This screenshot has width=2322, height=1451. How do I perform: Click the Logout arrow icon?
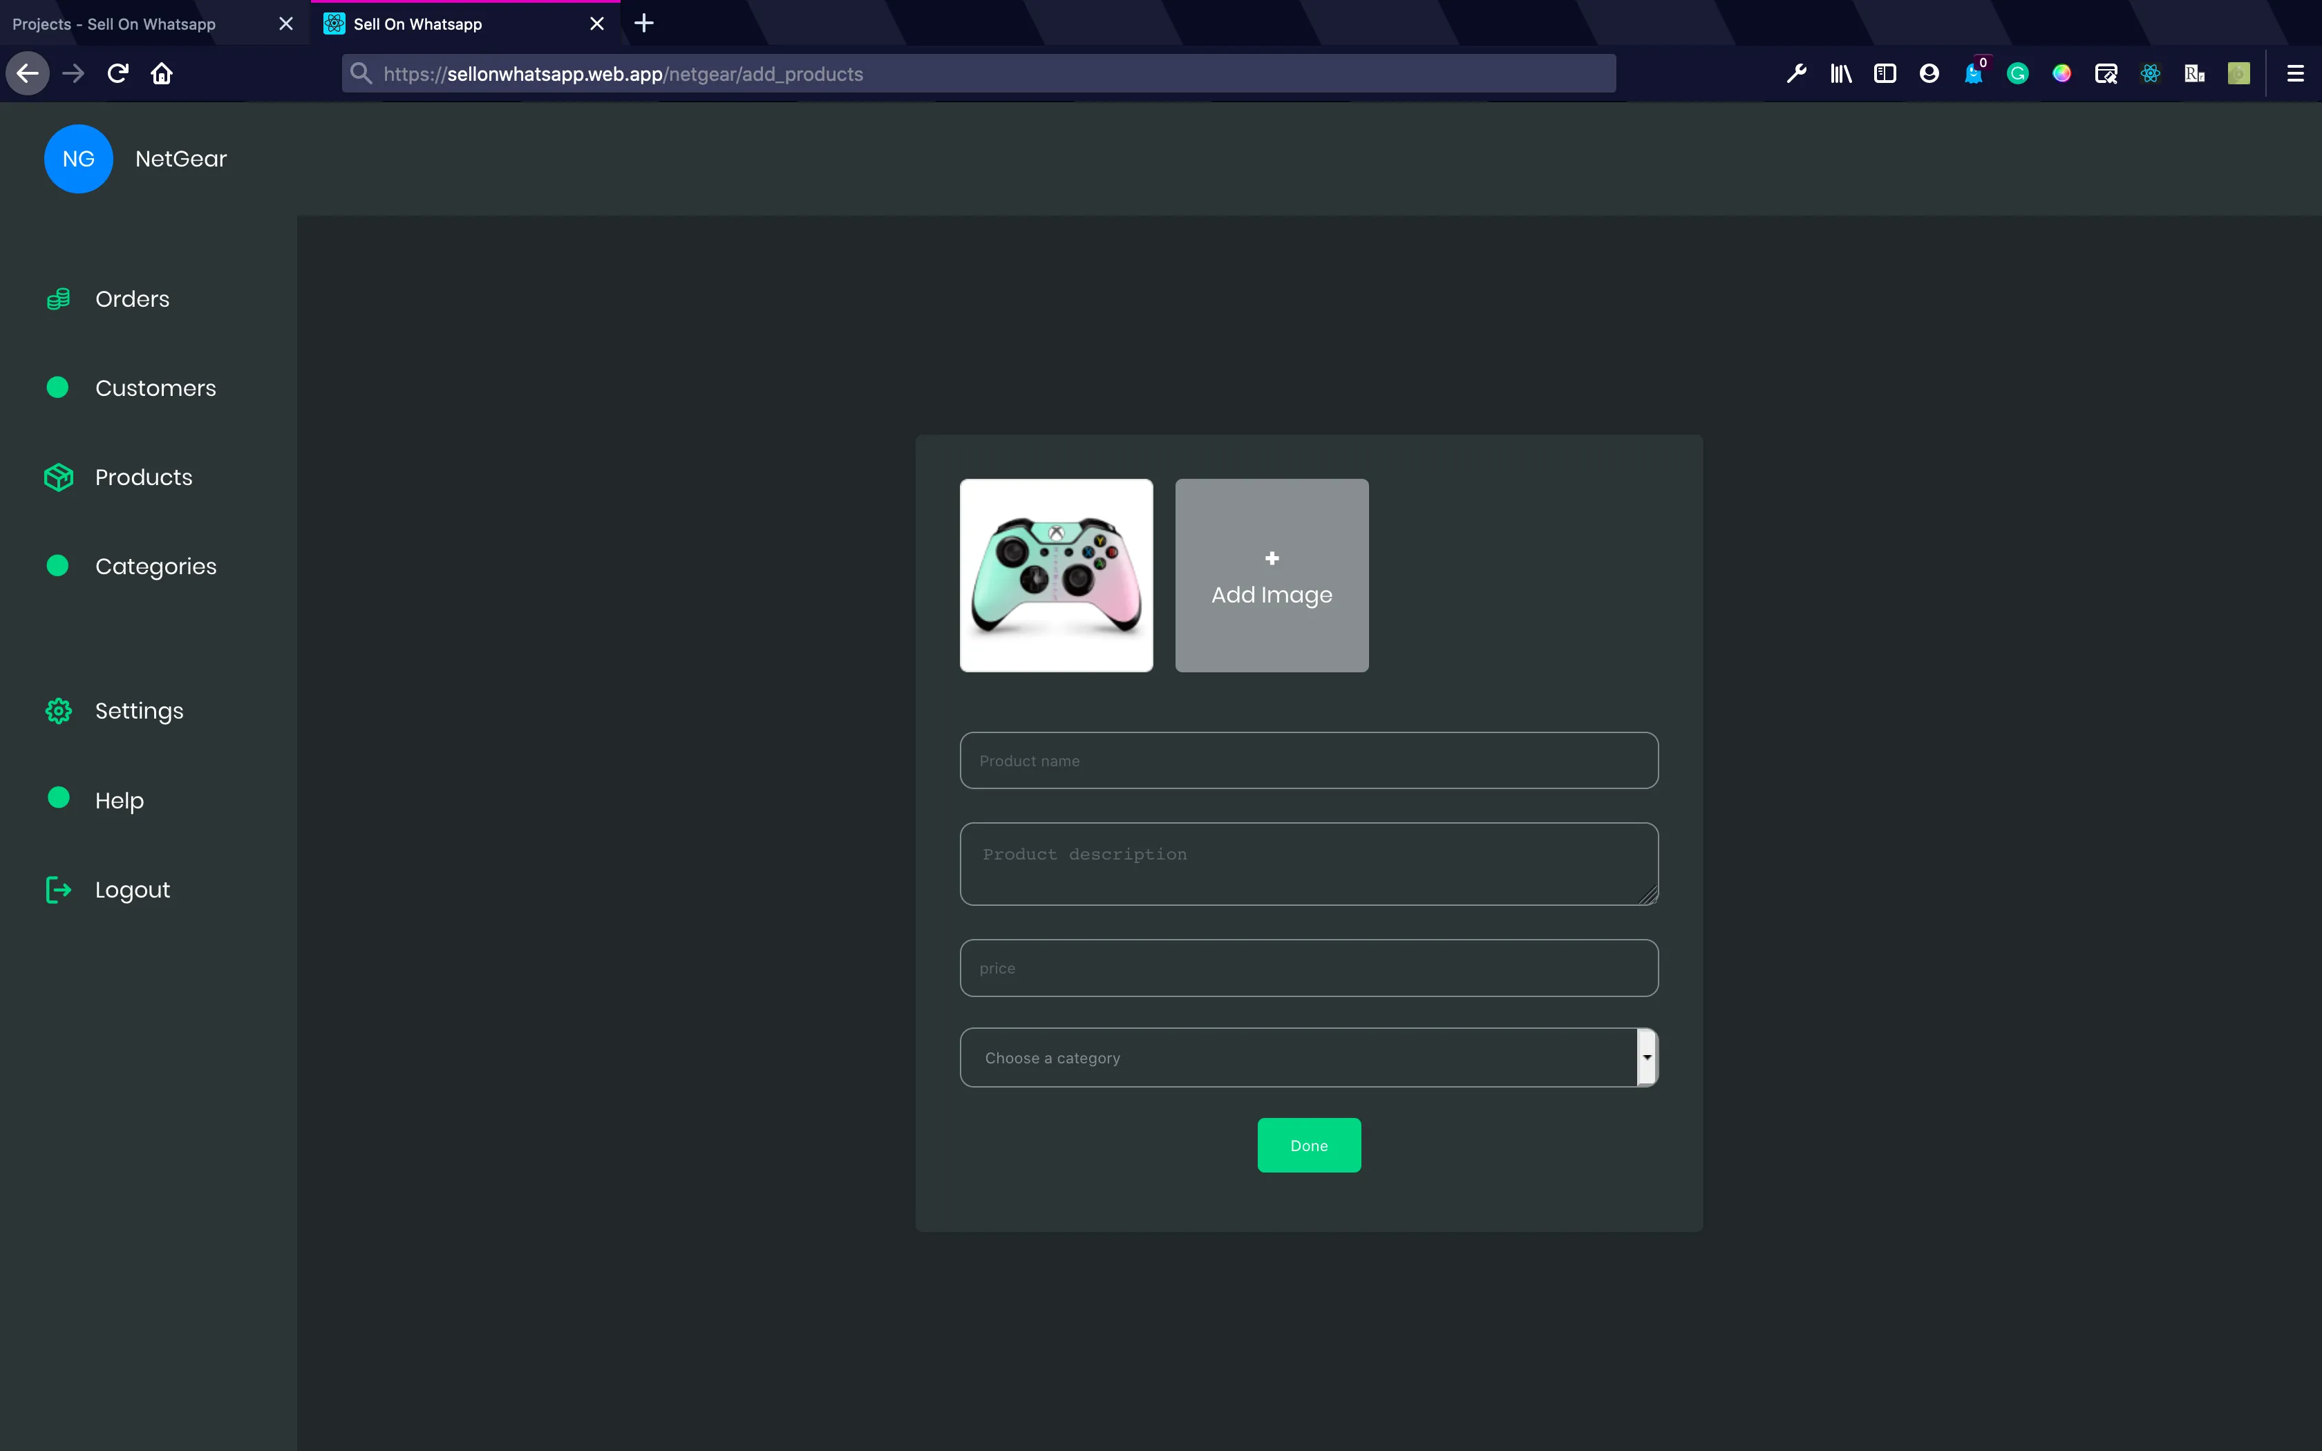pos(59,890)
